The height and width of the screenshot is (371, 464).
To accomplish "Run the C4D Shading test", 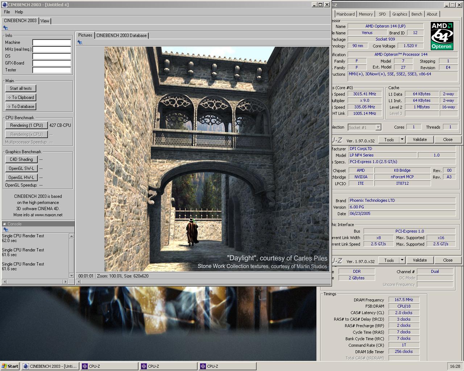I will coord(21,159).
